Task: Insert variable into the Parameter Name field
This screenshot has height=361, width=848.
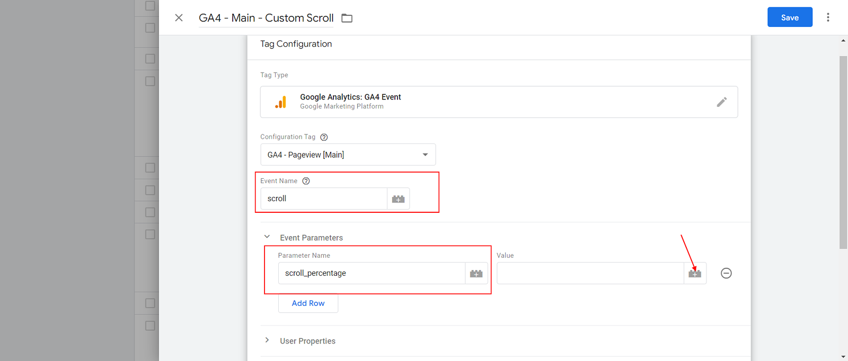Action: pos(476,274)
